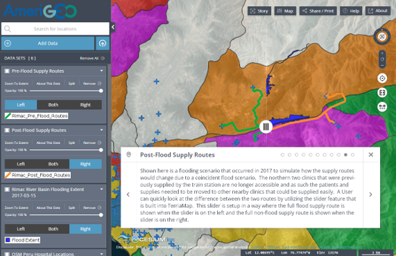This screenshot has height=256, width=396.
Task: Click the Pre-Flood opacity slider handle
Action: pos(101,91)
